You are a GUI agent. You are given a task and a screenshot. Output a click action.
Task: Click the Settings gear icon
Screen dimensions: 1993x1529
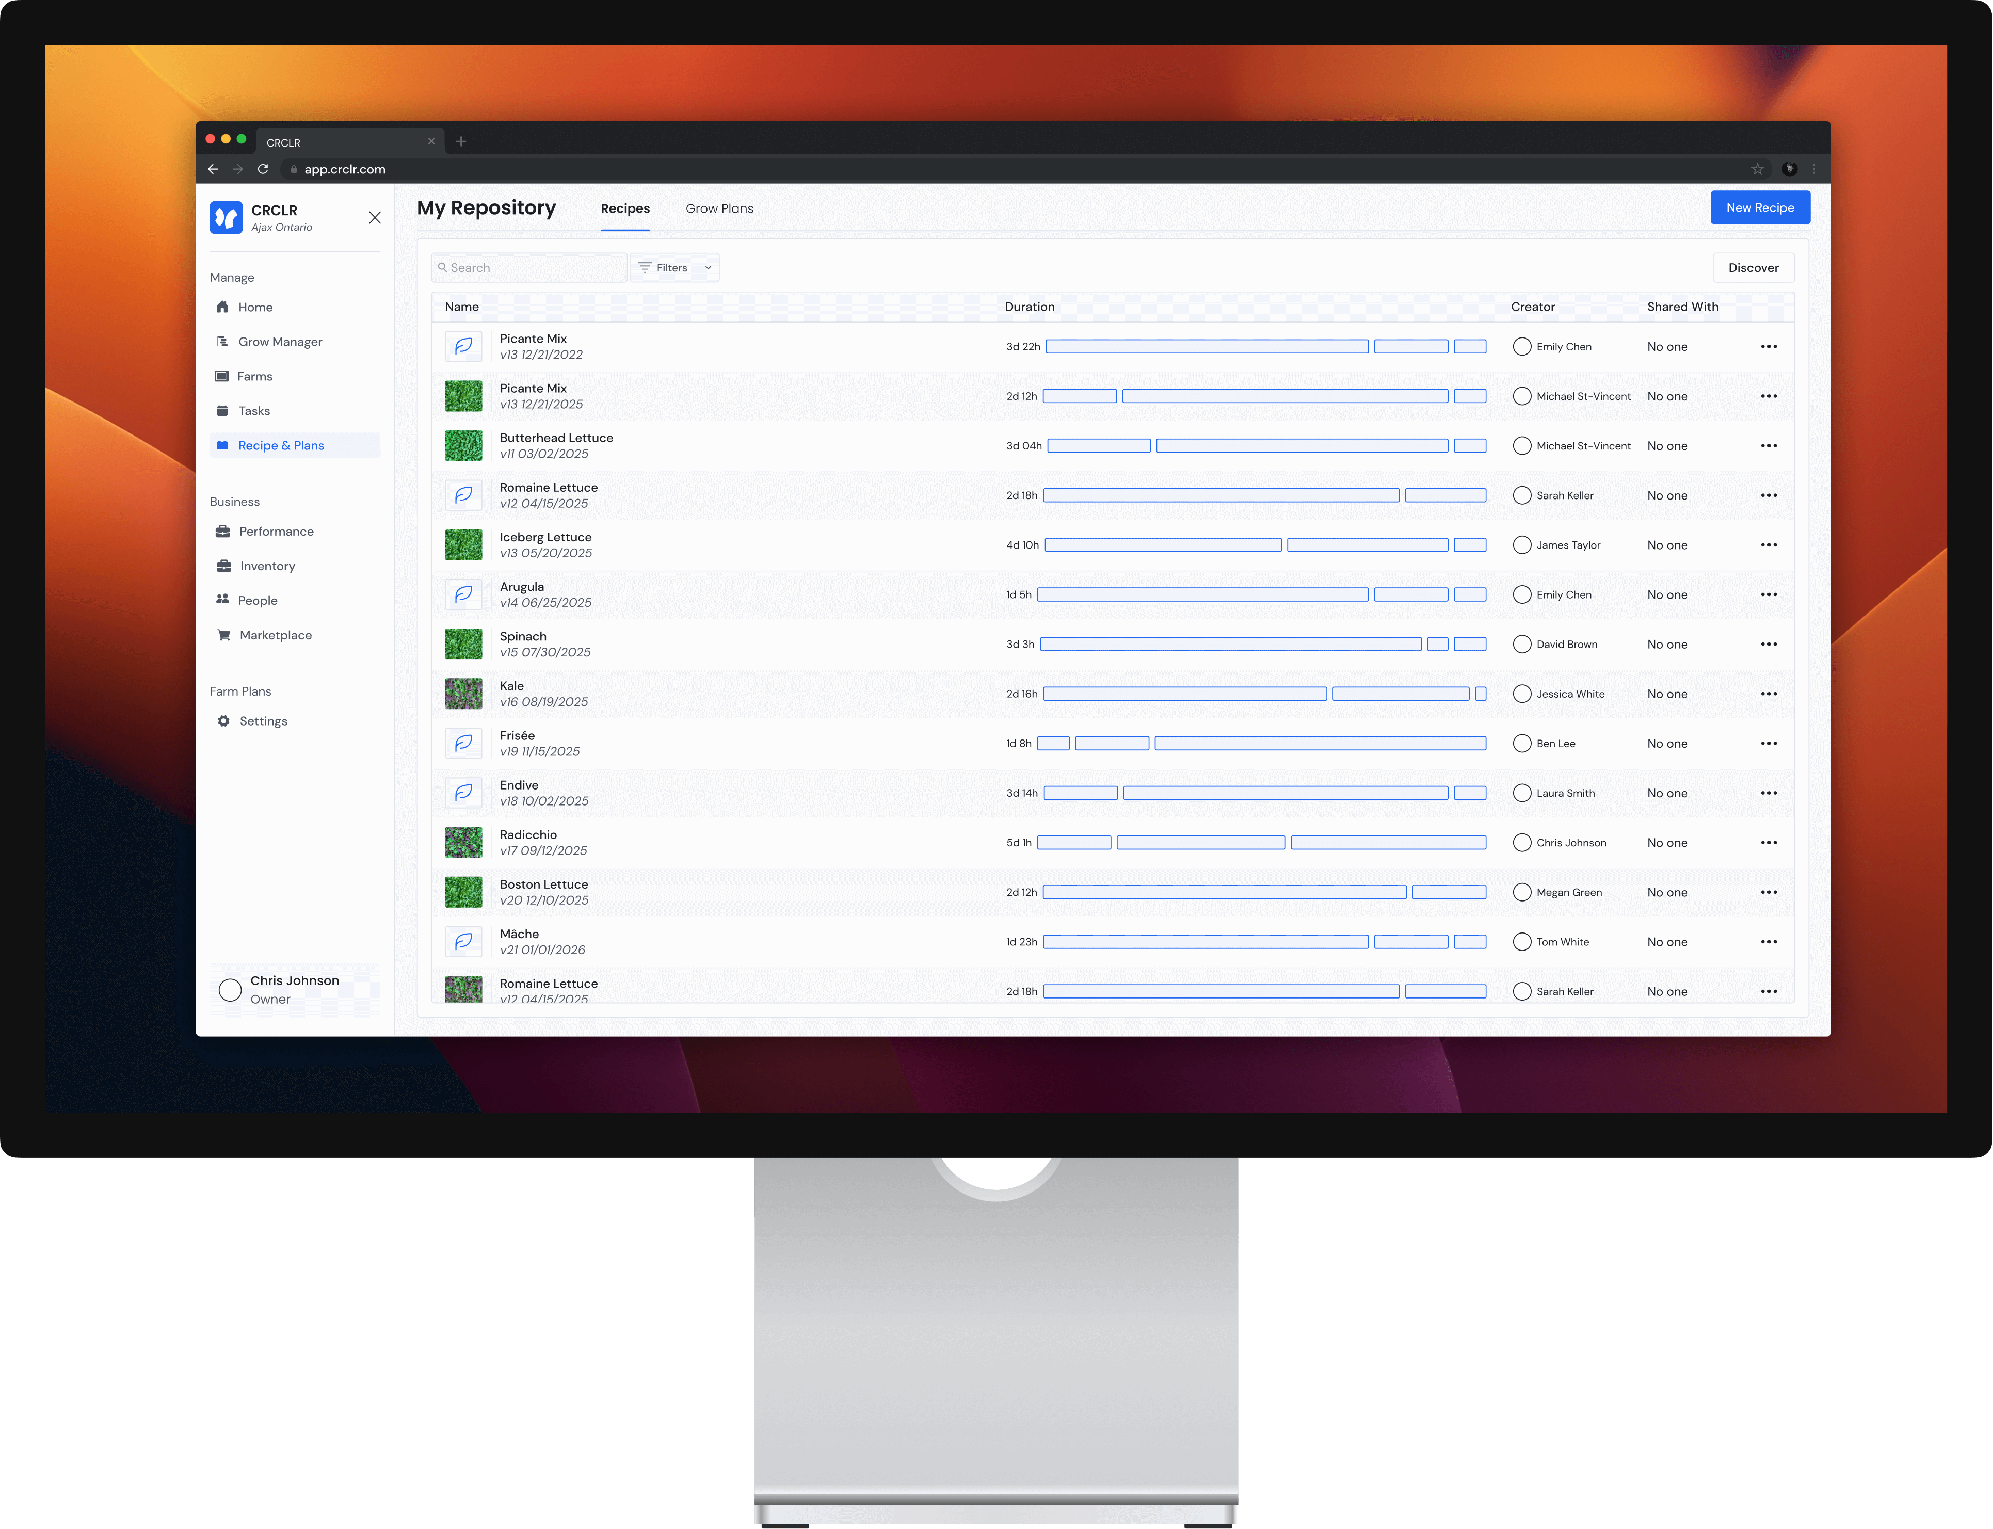[223, 721]
